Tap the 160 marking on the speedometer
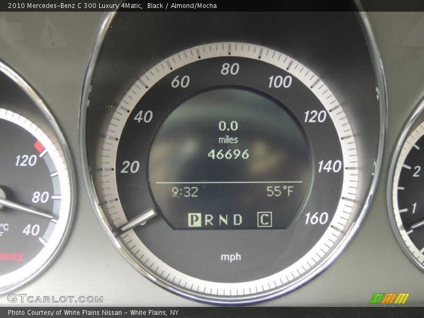 coord(316,218)
